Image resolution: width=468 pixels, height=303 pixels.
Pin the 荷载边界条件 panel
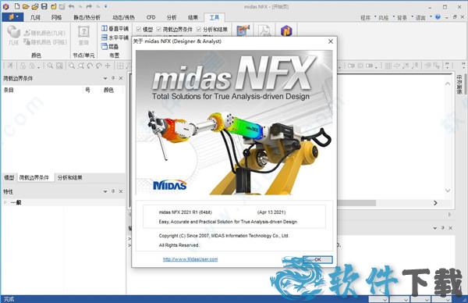(x=113, y=78)
